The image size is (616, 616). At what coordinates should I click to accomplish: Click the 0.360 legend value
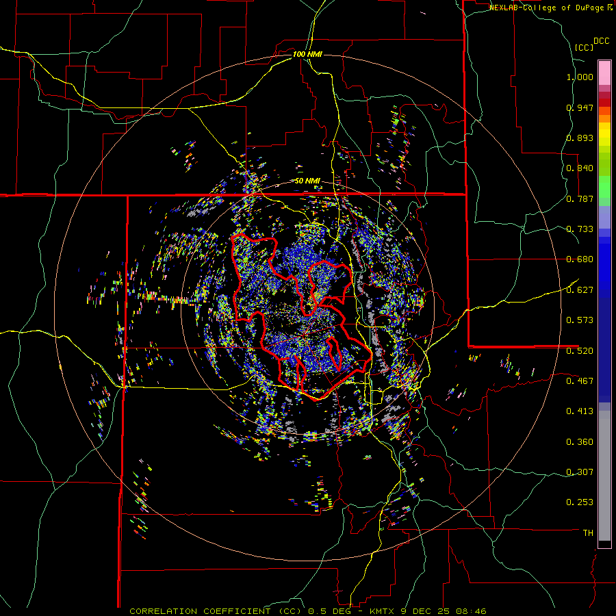click(x=580, y=442)
